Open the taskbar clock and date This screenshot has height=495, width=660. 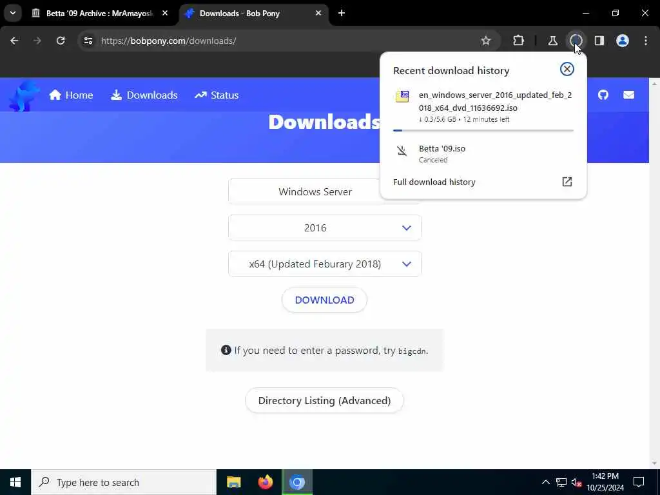[605, 482]
